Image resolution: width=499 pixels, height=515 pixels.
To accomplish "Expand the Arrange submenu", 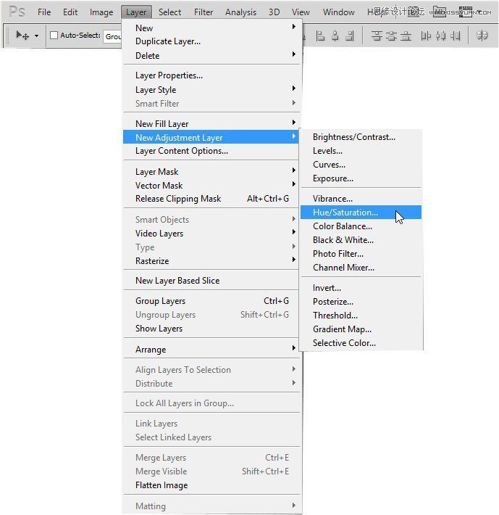I will pyautogui.click(x=294, y=348).
